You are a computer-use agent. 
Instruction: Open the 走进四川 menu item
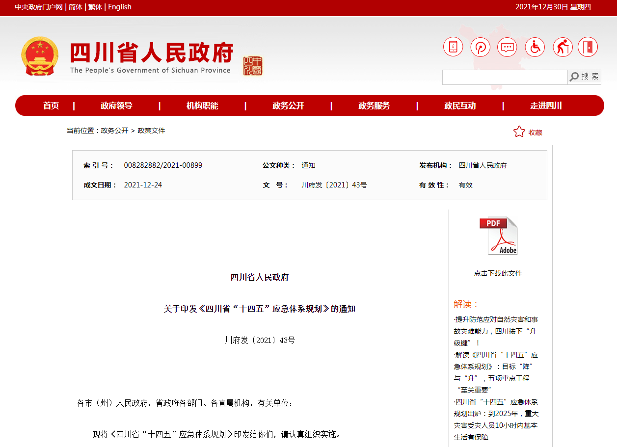pos(545,105)
